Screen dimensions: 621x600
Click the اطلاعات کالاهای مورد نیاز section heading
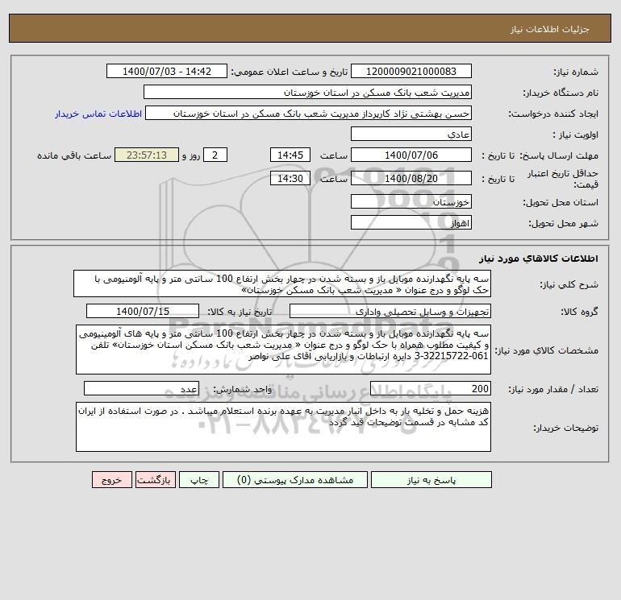[539, 259]
